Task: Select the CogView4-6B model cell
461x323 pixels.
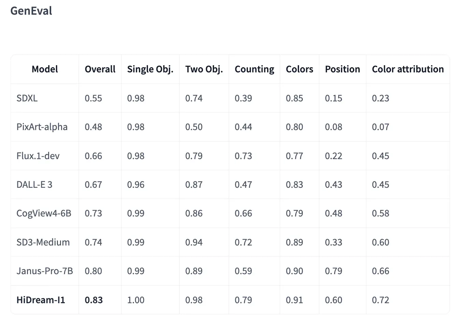Action: tap(44, 213)
